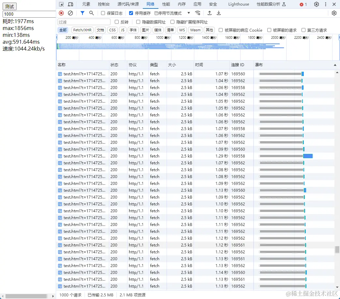Open DevTools settings gear at top
Viewport: 340px width, 299px height.
(x=317, y=4)
